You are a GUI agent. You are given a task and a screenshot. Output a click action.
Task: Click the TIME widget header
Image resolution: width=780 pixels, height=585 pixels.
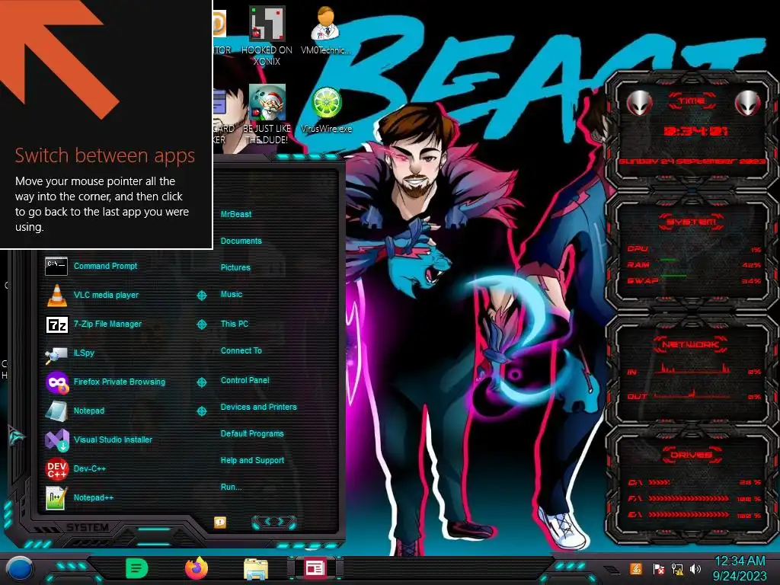pyautogui.click(x=692, y=101)
